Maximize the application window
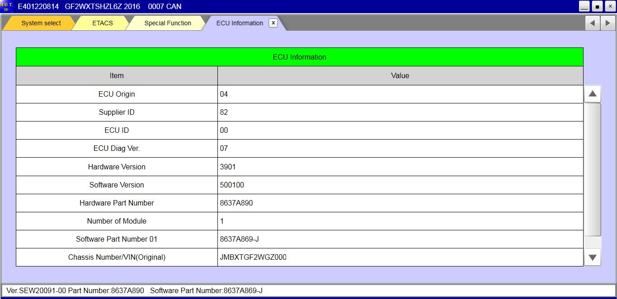This screenshot has width=617, height=299. 597,7
